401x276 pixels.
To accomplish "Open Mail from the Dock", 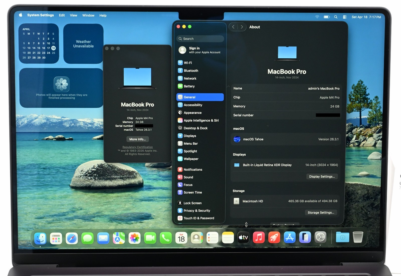I will pyautogui.click(x=103, y=238).
